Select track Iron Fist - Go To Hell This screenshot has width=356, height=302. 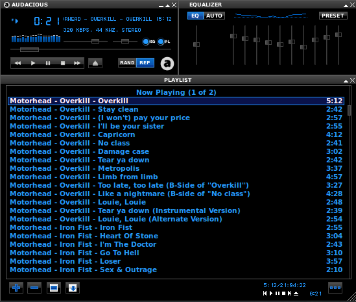tap(176, 253)
